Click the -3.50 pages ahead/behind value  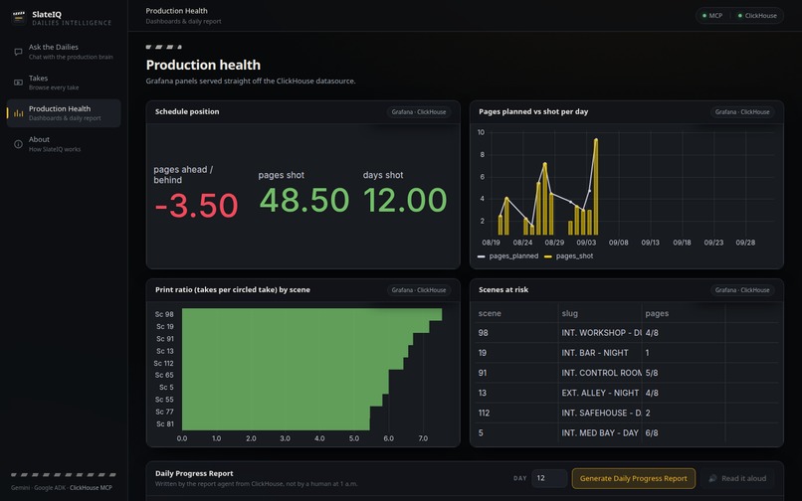[196, 206]
